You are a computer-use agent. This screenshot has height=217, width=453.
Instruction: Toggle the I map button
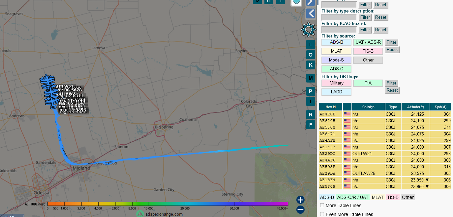pos(311,101)
